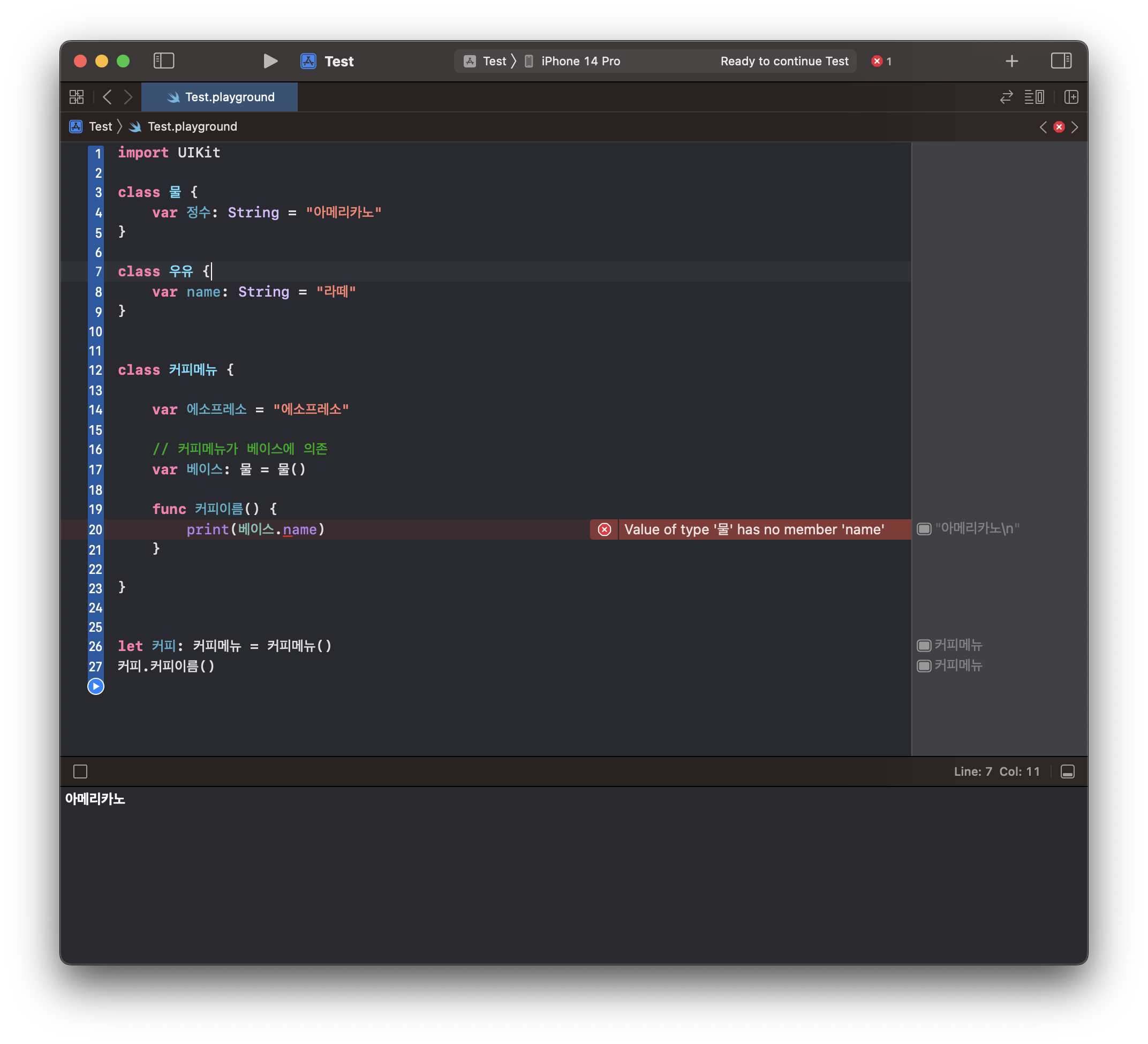
Task: Click the plus Library button
Action: (1011, 61)
